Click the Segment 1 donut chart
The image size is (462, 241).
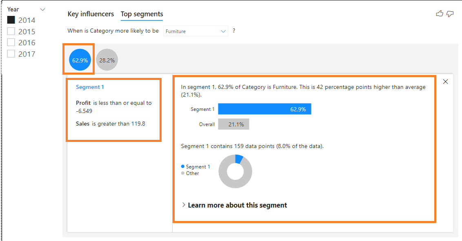coord(235,172)
